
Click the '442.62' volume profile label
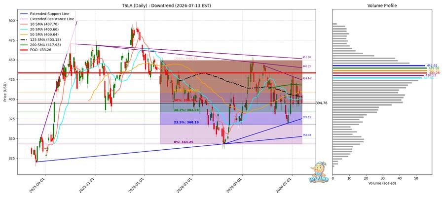point(432,66)
